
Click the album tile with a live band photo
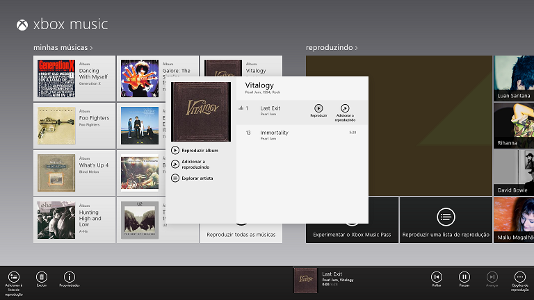click(x=141, y=173)
